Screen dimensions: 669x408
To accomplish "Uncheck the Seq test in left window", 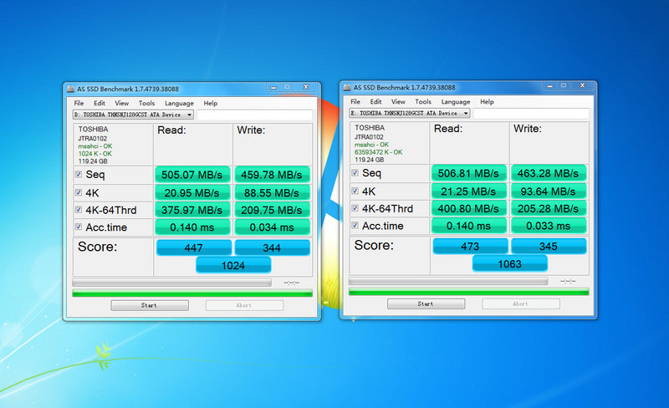I will point(79,175).
